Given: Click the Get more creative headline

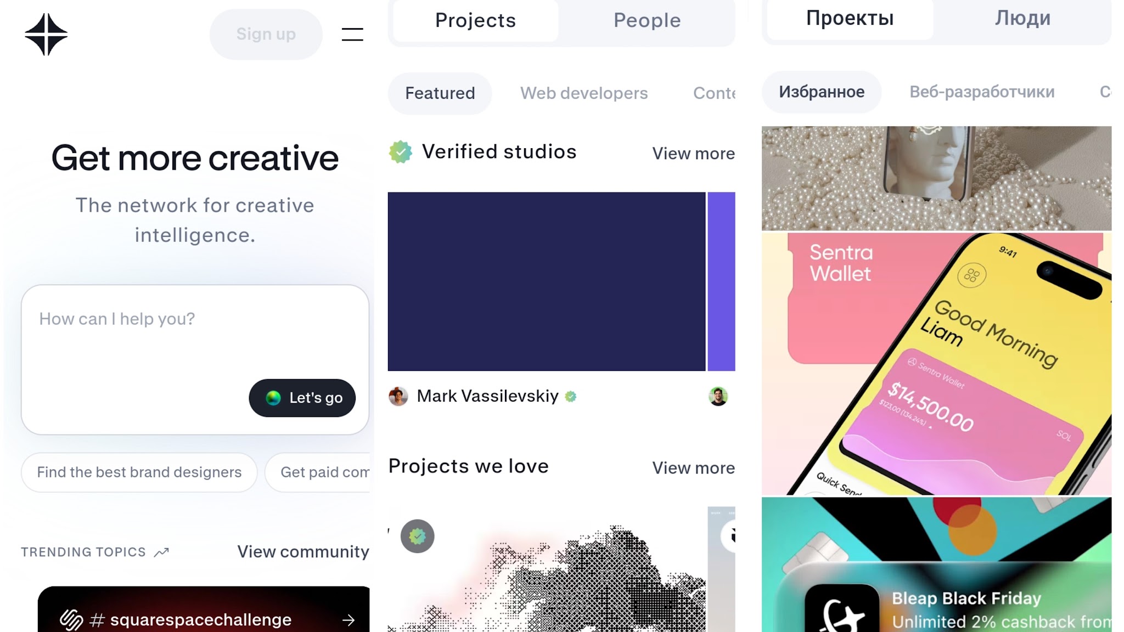Looking at the screenshot, I should coord(195,158).
